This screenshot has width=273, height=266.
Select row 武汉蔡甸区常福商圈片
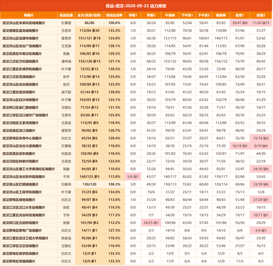pos(136,261)
